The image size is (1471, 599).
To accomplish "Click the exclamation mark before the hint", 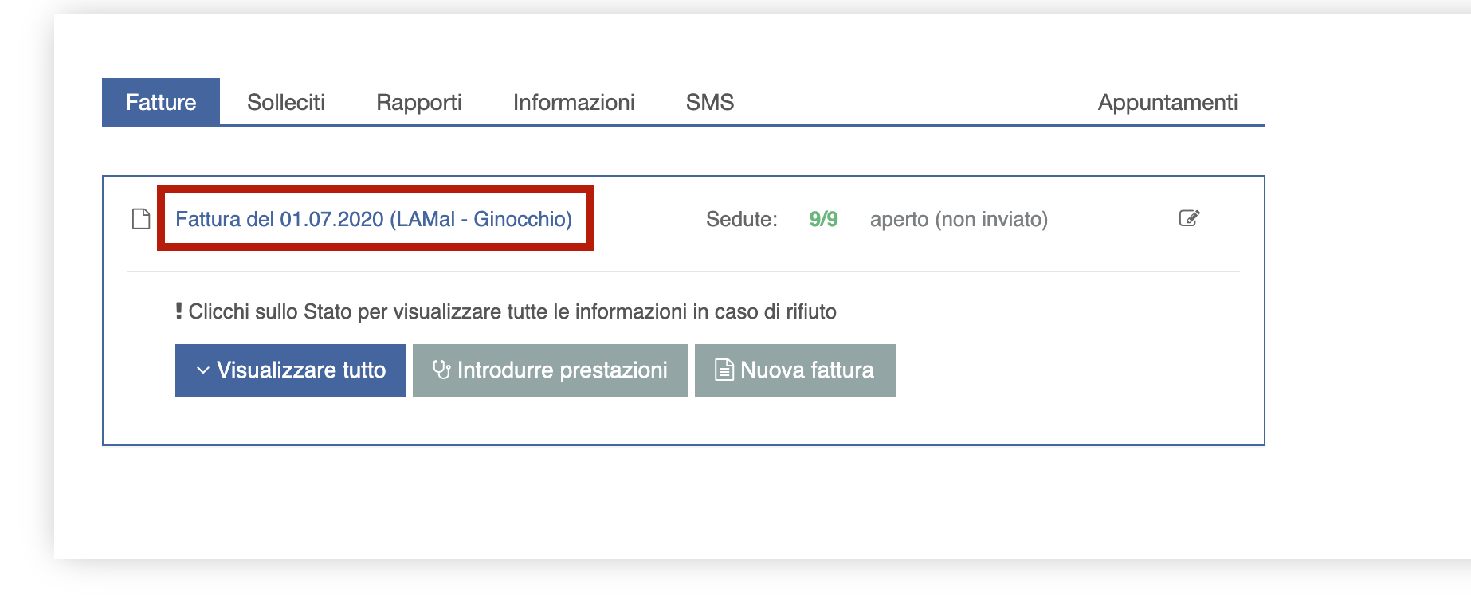I will [179, 311].
